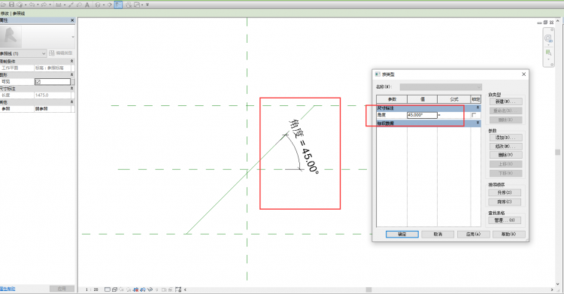Click the 公式 column header
The image size is (564, 294).
454,99
